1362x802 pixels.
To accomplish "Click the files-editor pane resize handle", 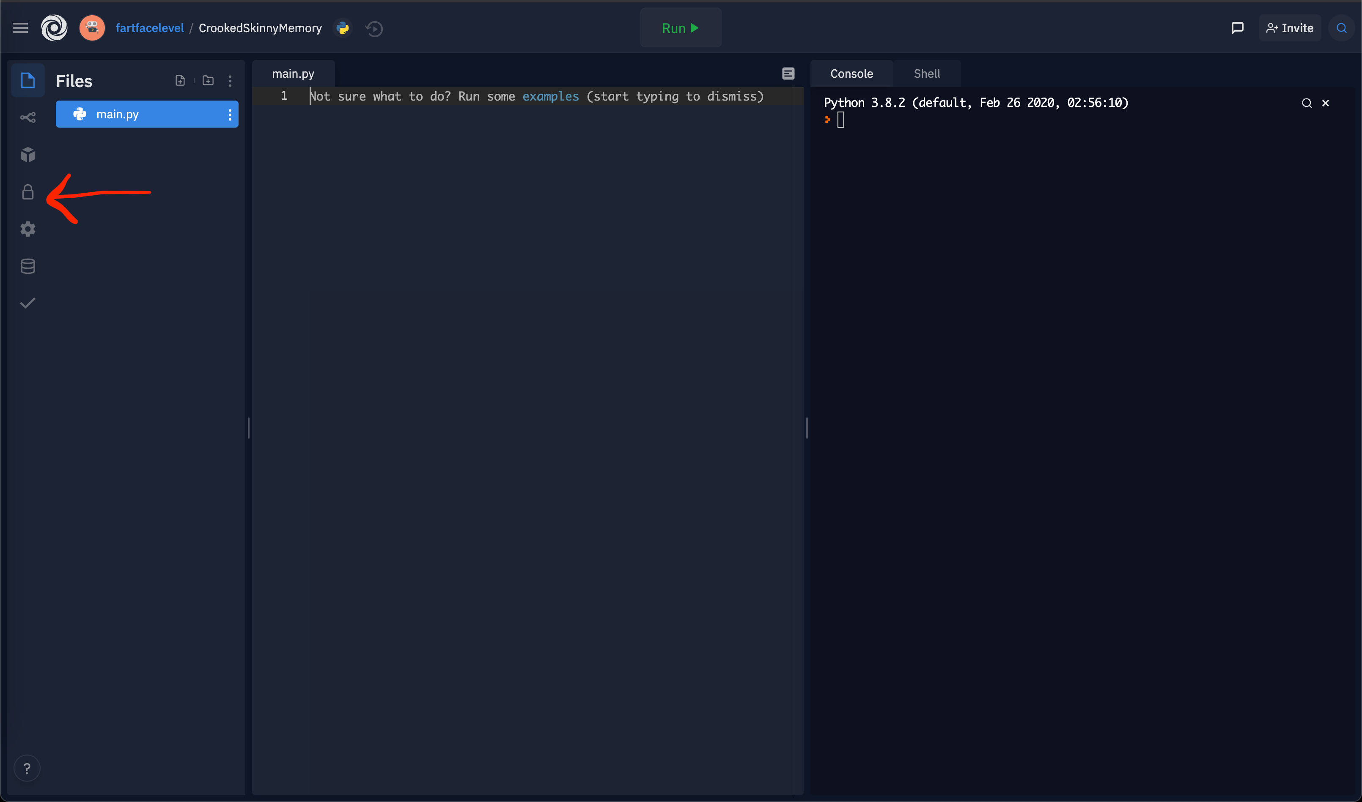I will click(x=249, y=428).
